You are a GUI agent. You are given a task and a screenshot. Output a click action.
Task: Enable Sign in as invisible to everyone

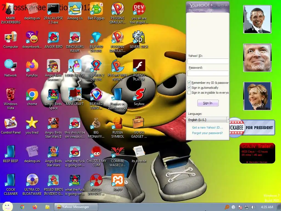pyautogui.click(x=189, y=93)
